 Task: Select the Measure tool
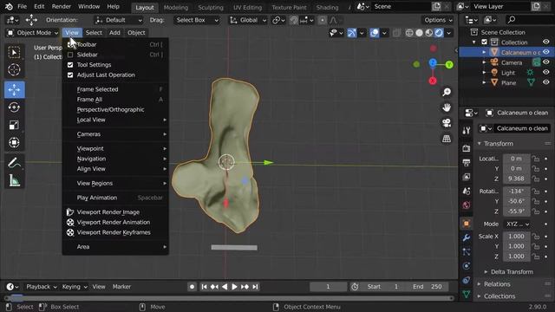click(x=14, y=180)
